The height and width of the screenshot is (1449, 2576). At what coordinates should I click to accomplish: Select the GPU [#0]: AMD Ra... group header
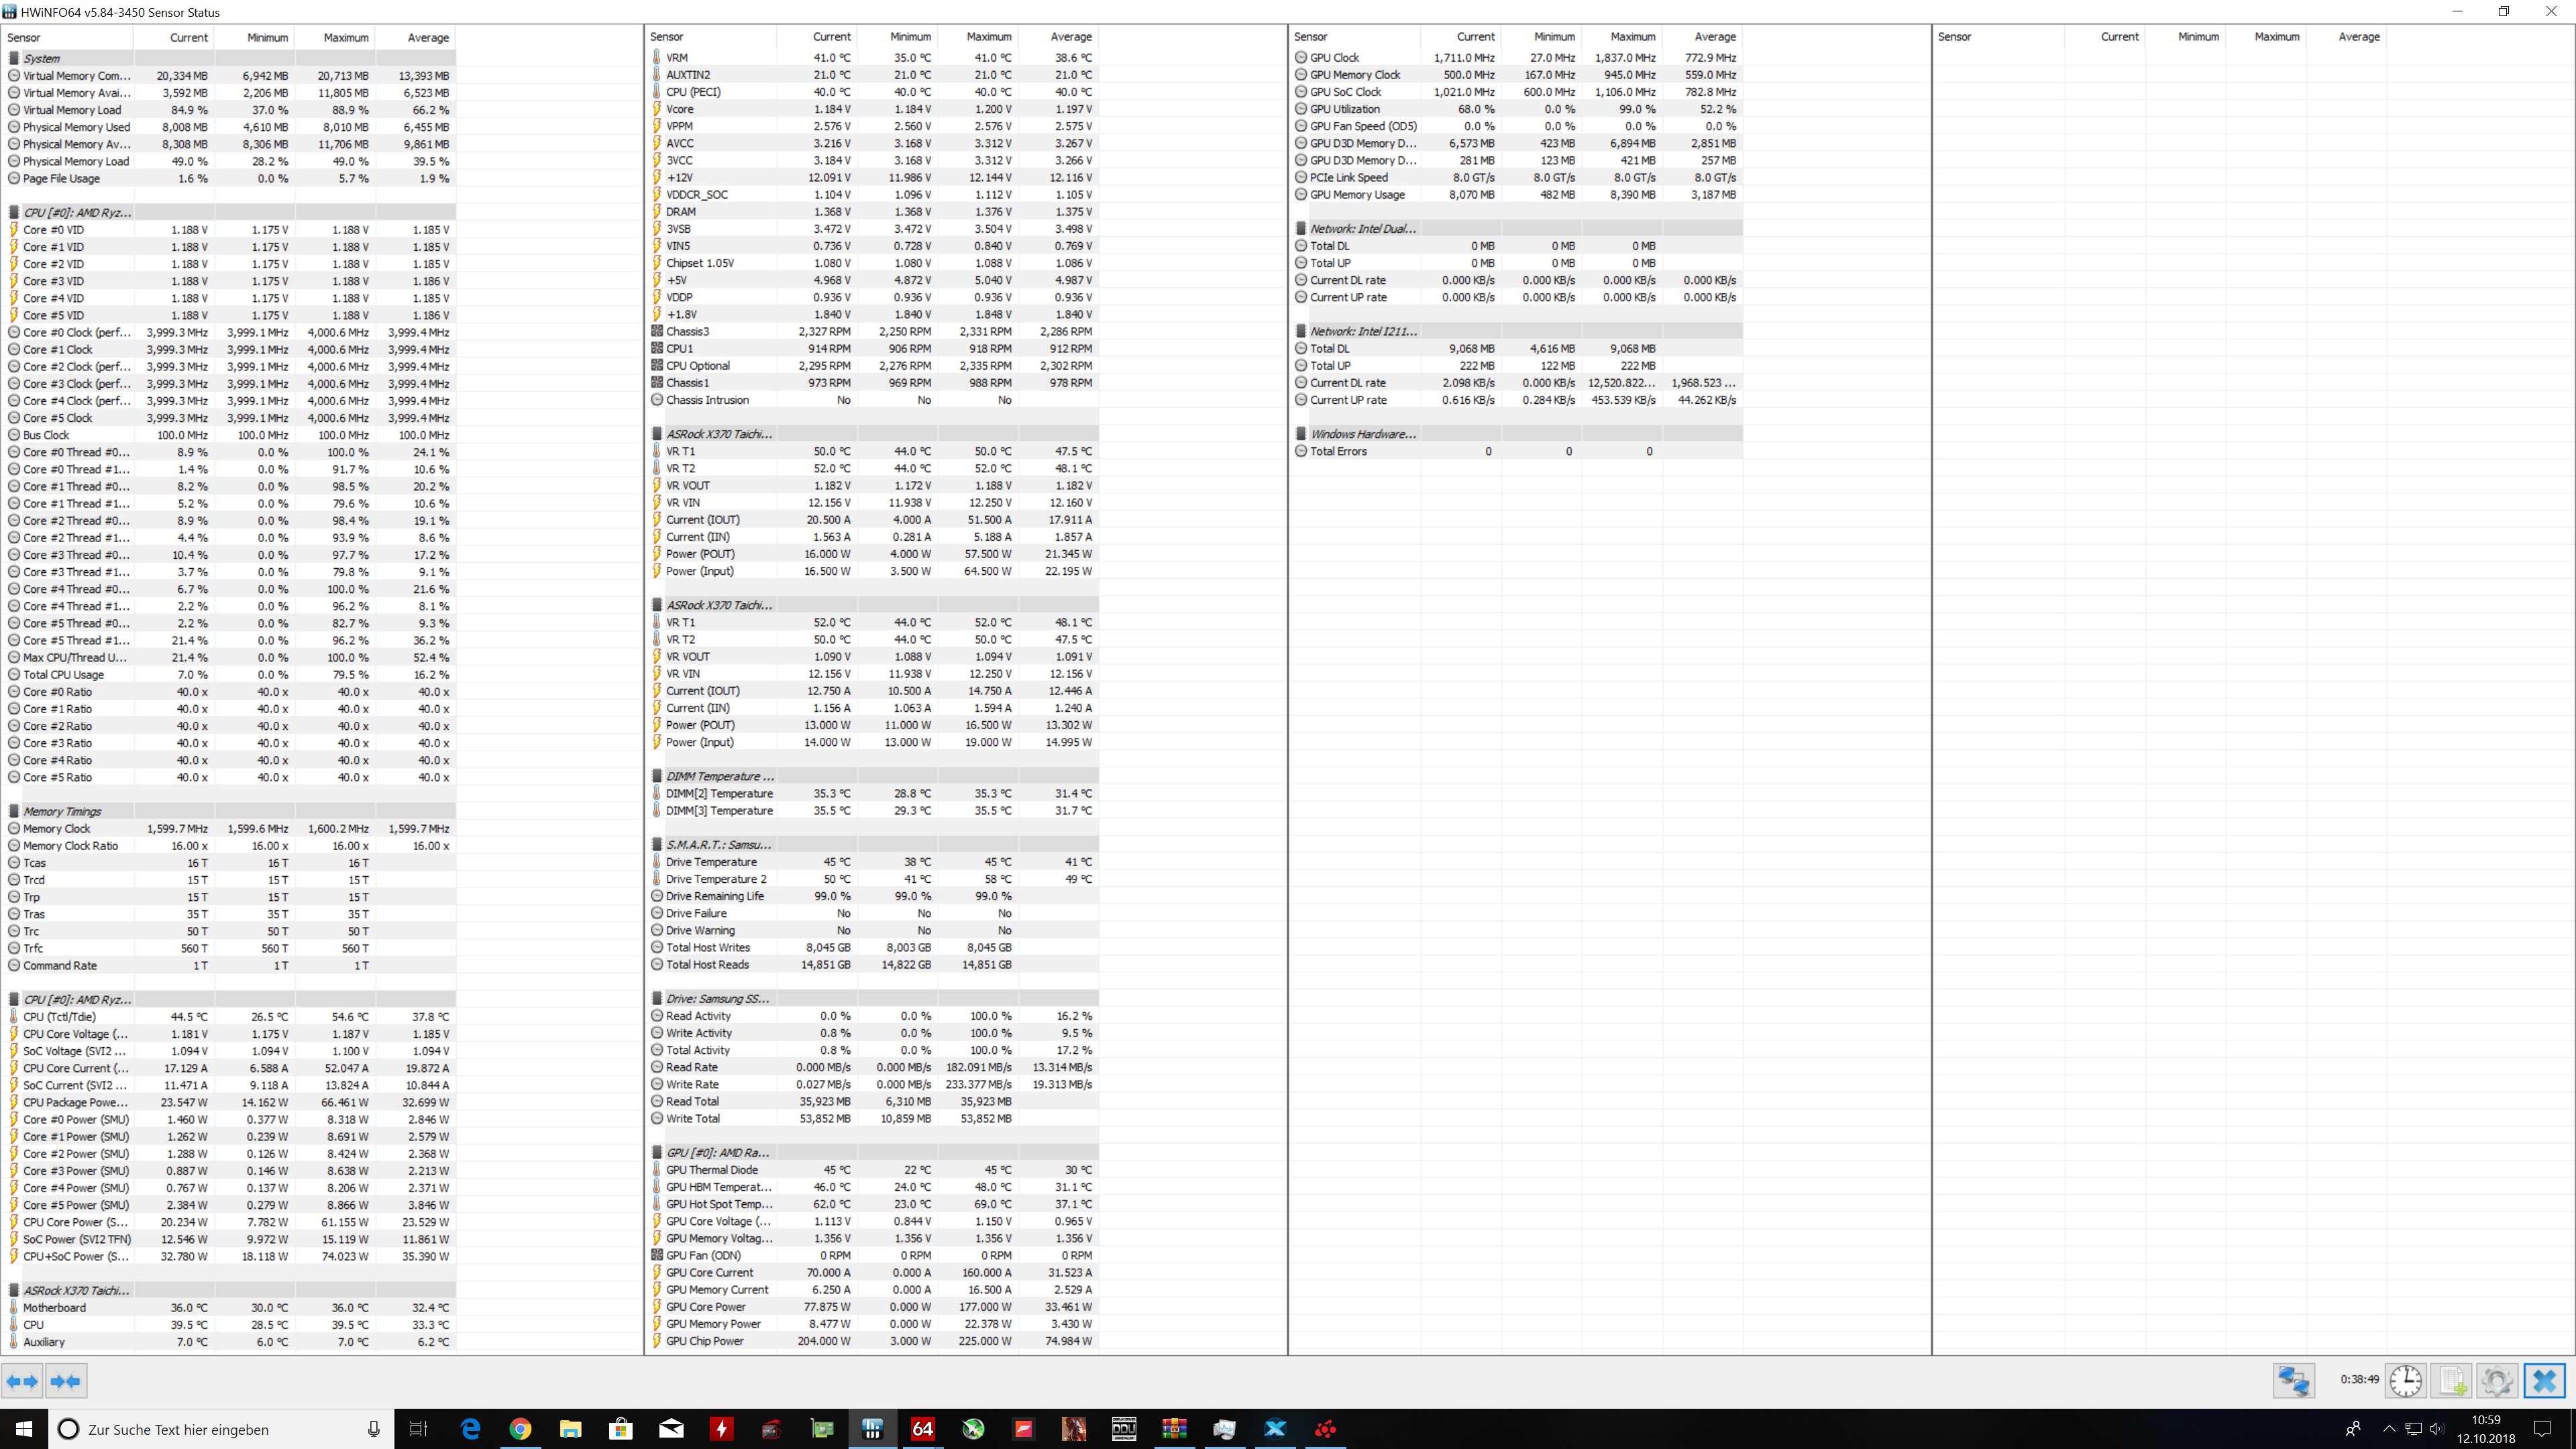[x=873, y=1153]
